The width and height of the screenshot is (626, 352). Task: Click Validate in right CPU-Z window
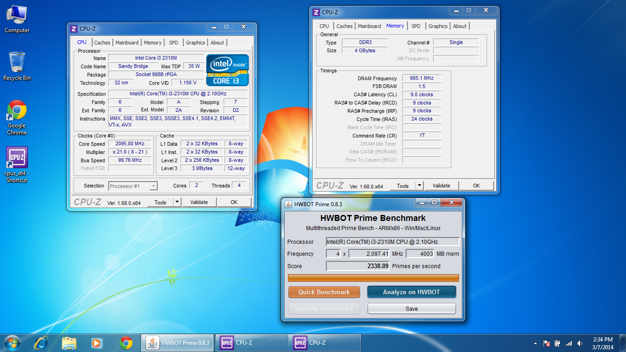tap(441, 186)
